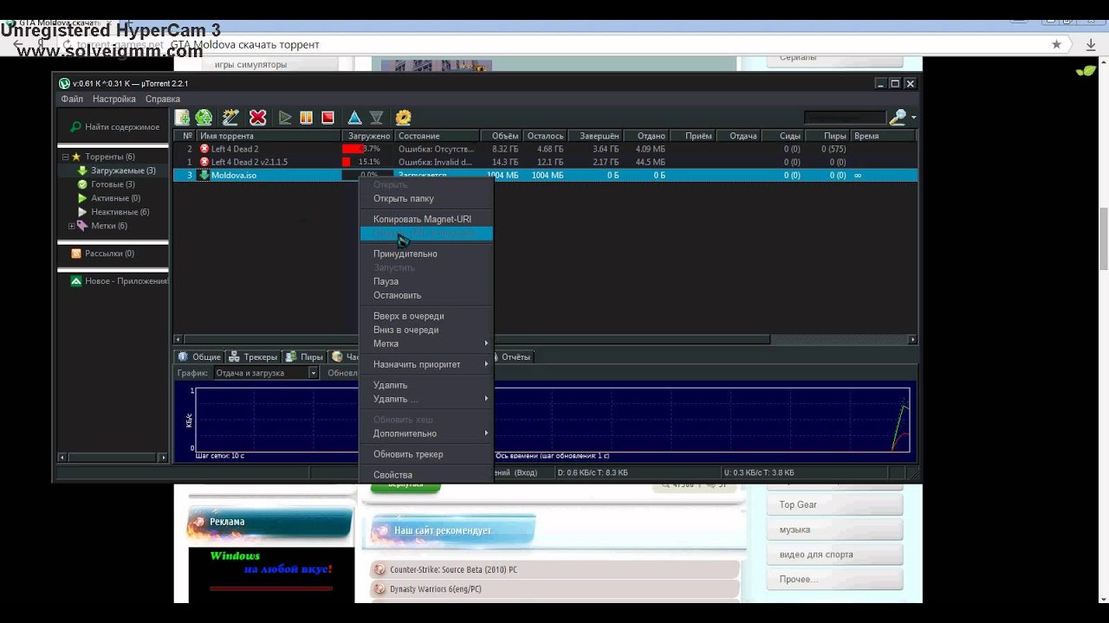1109x623 pixels.
Task: Choose Остановить in context menu
Action: [x=426, y=295]
